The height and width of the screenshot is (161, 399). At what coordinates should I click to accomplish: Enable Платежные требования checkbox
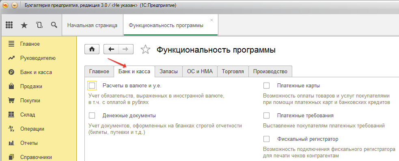266,116
